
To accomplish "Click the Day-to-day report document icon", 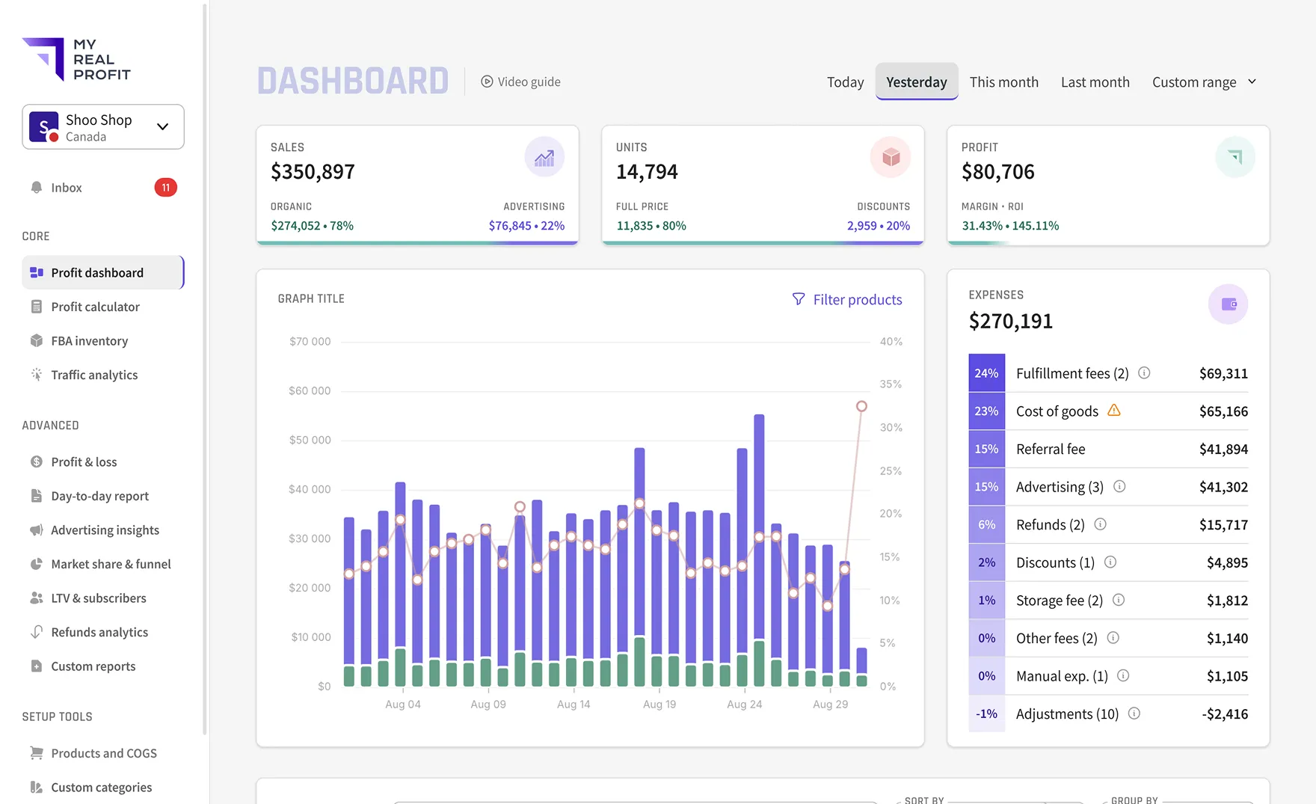I will (x=36, y=496).
